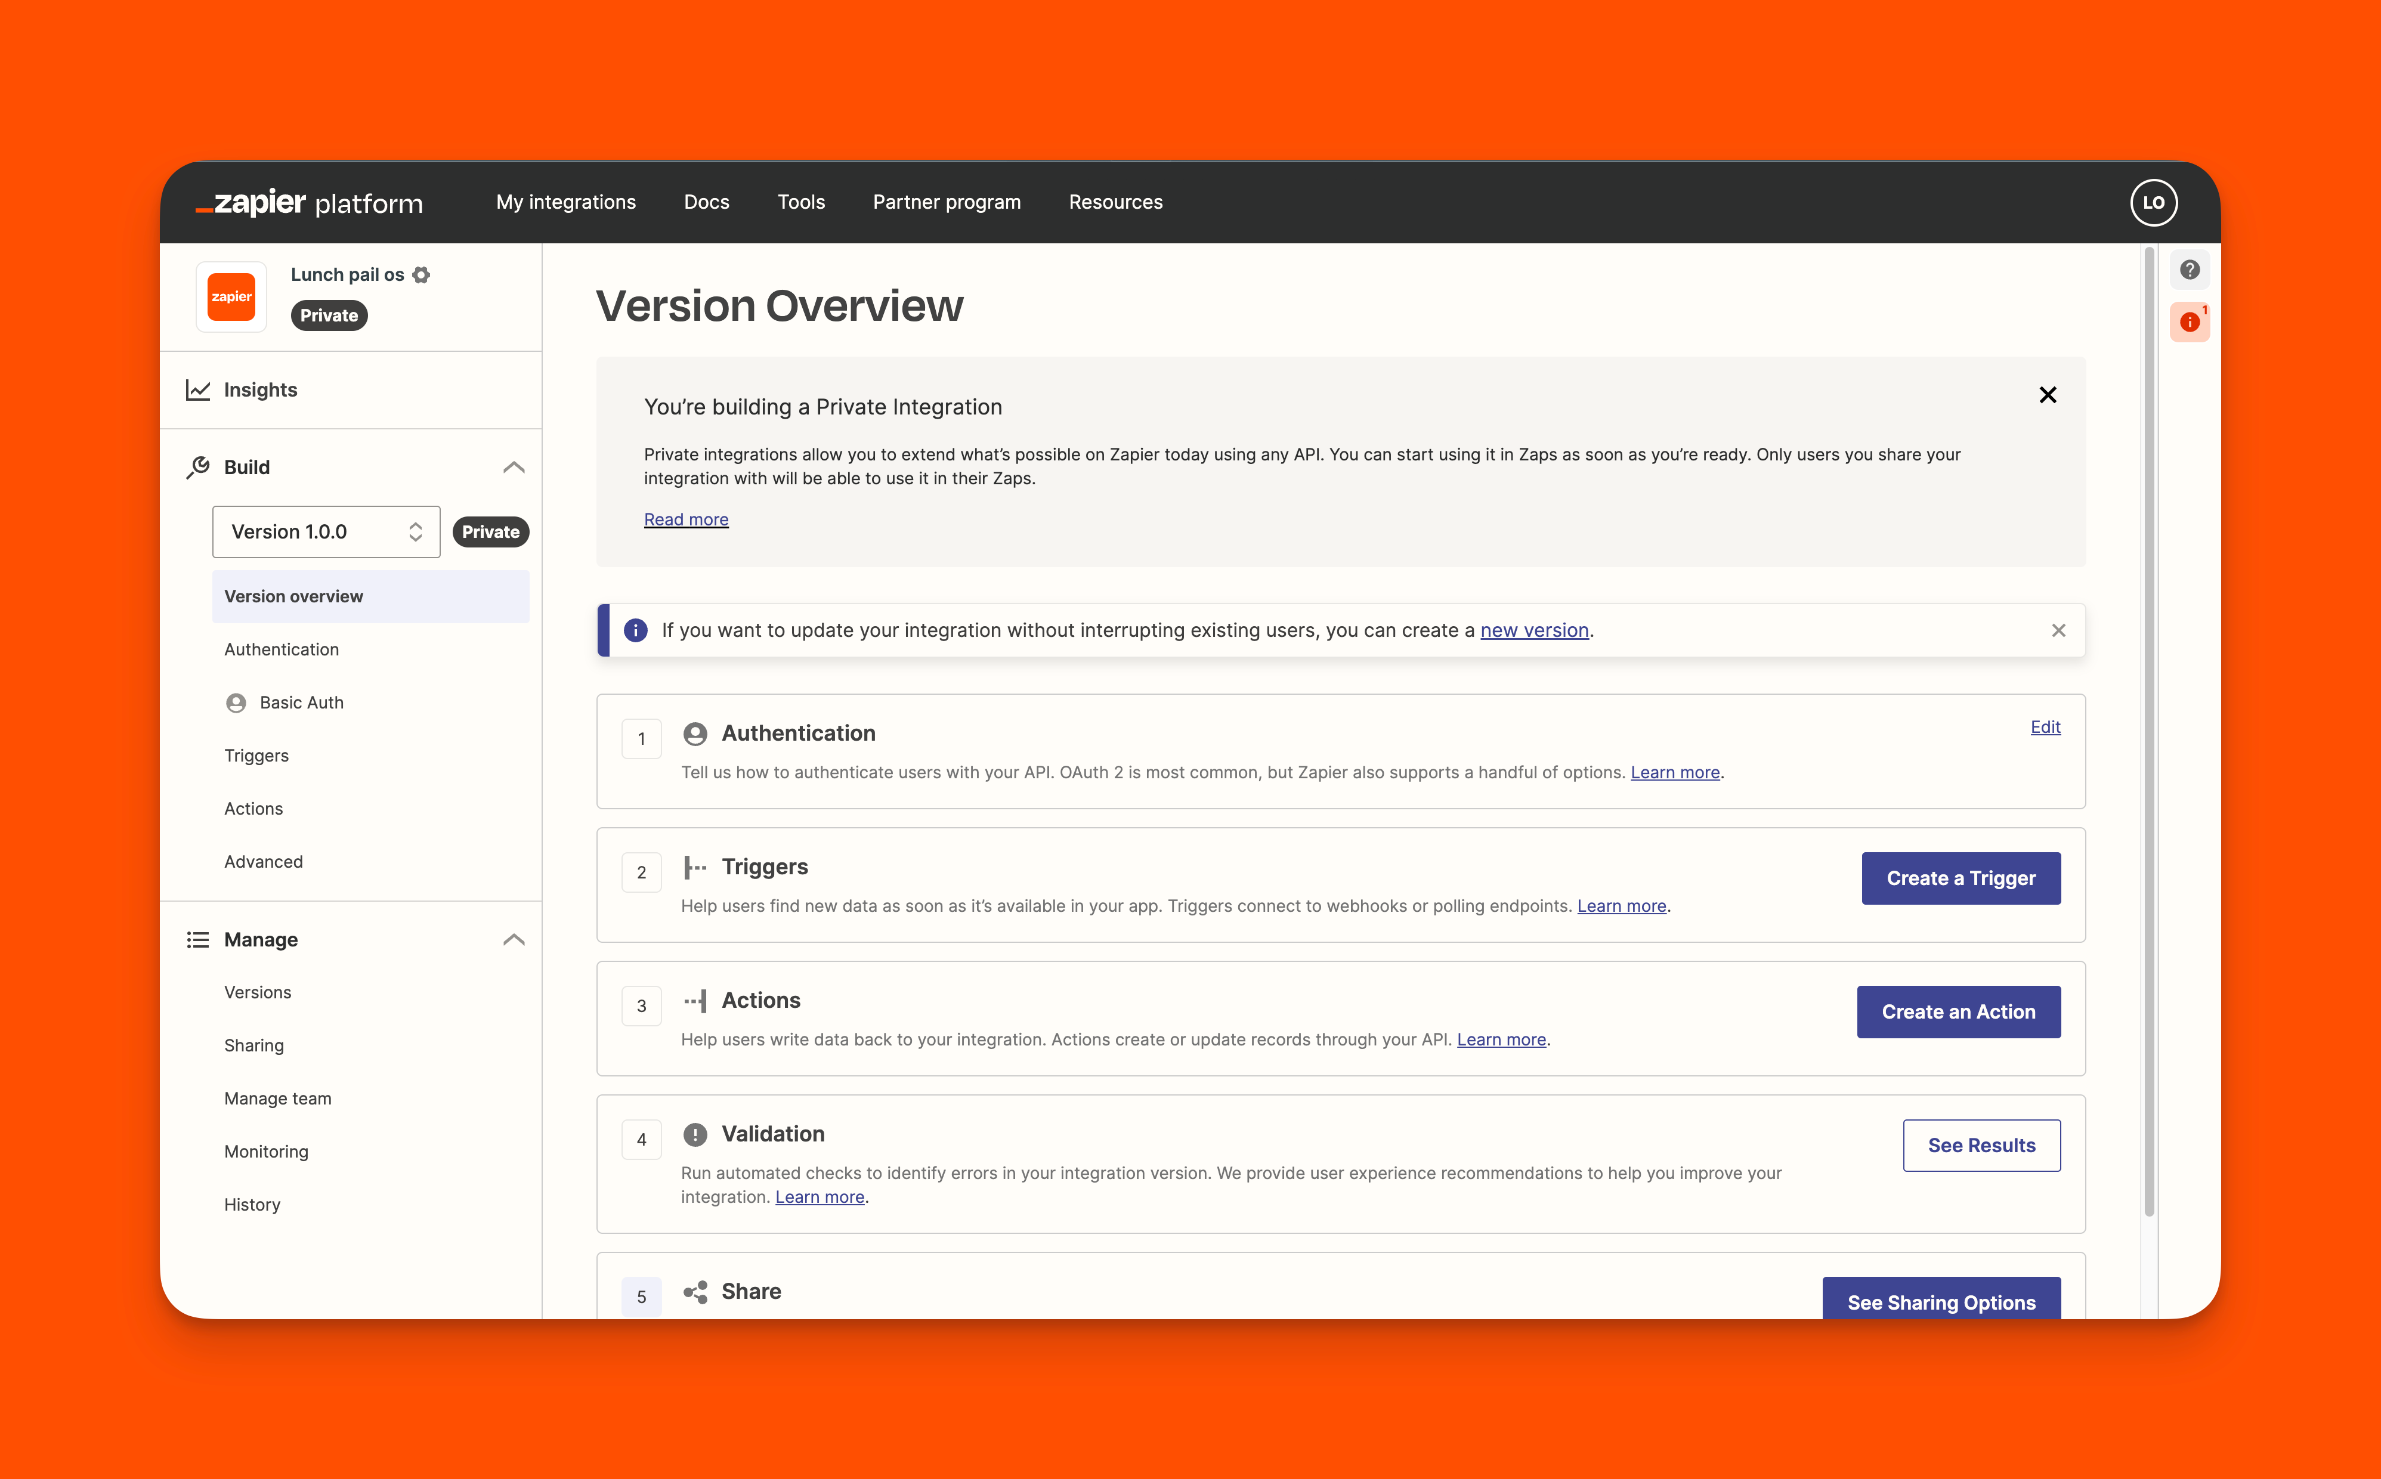The width and height of the screenshot is (2381, 1479).
Task: Select Sharing in the Manage sidebar
Action: [x=254, y=1045]
